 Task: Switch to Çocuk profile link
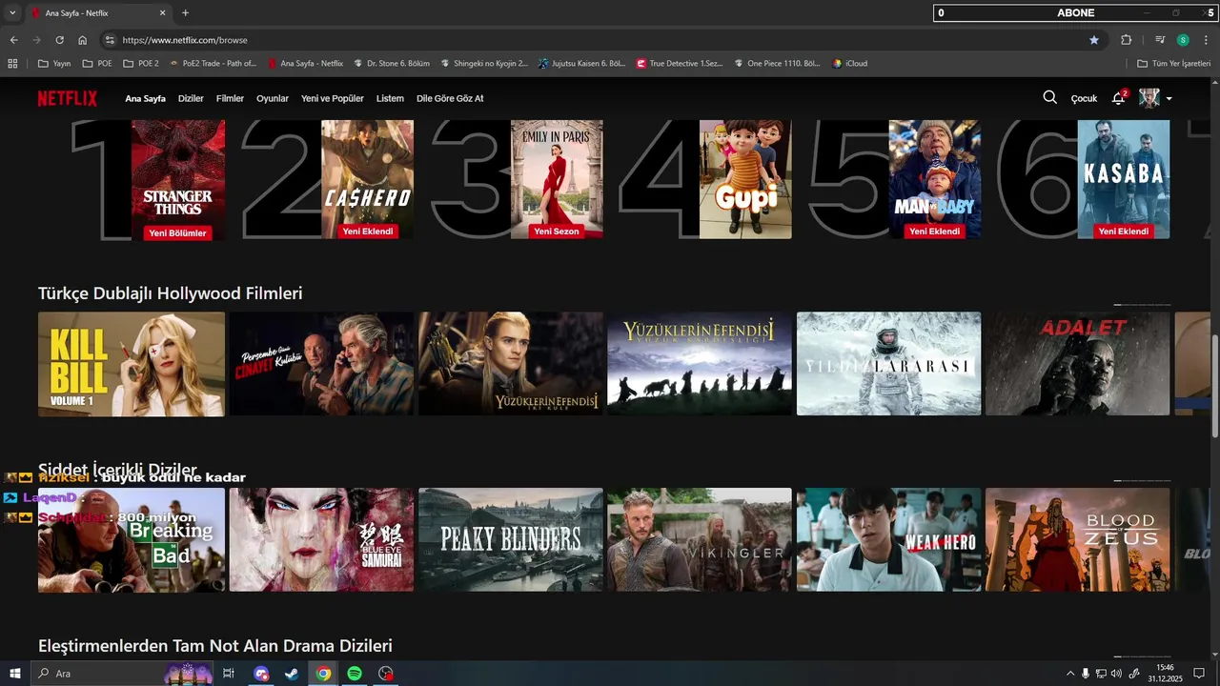[x=1084, y=98]
